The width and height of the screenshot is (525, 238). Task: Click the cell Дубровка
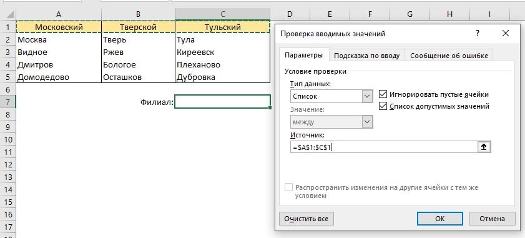[x=223, y=77]
